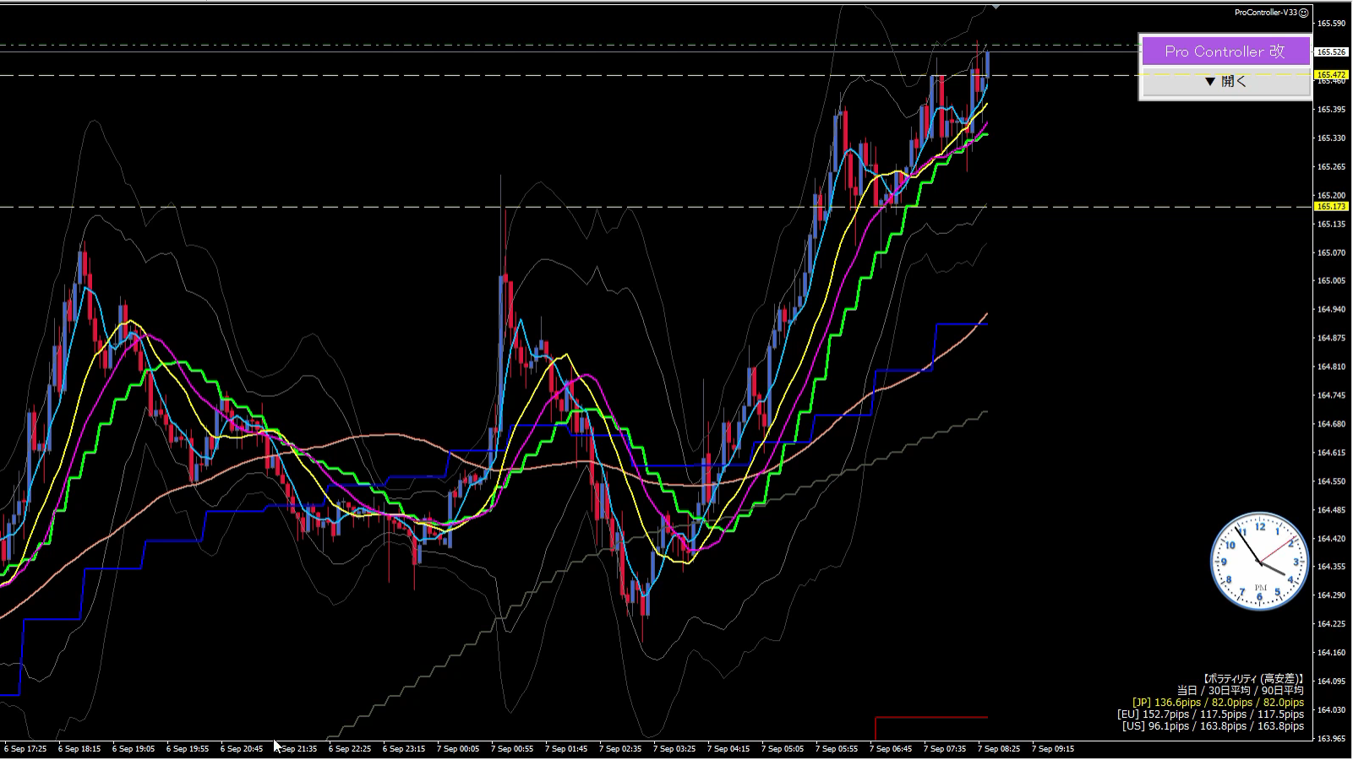Click the 7 Sep 05:55 time axis label
This screenshot has width=1353, height=760.
[837, 749]
